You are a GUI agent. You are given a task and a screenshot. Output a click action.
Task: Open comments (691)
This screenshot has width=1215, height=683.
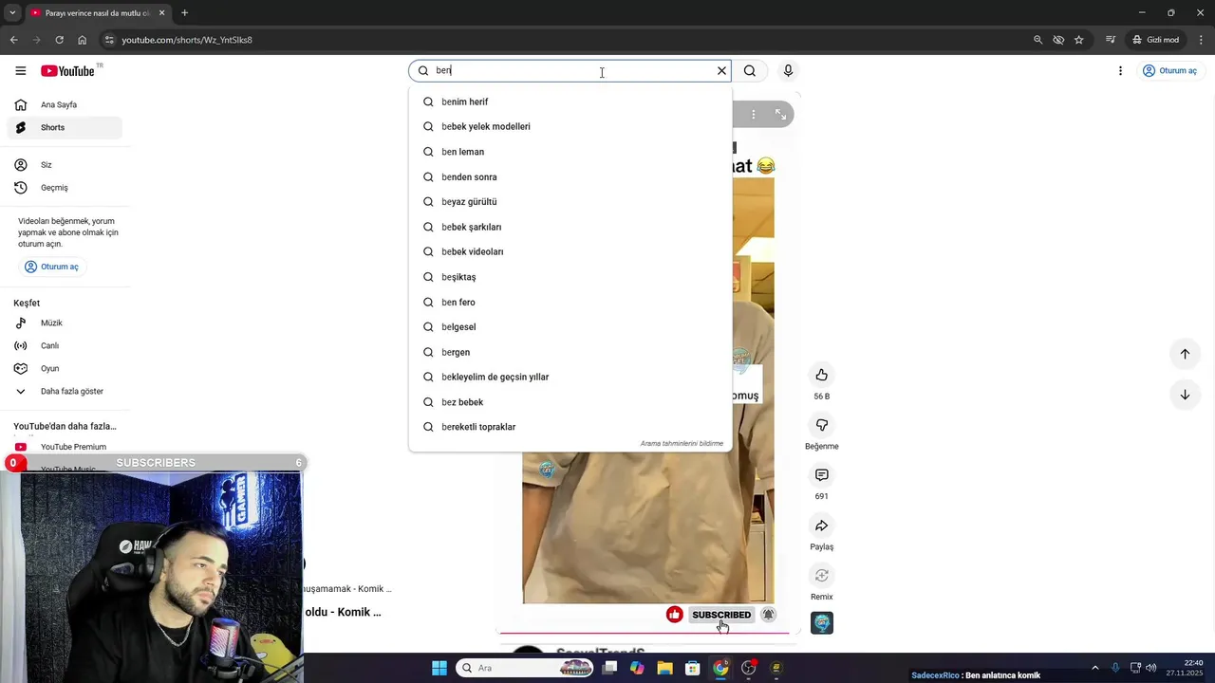pos(822,475)
